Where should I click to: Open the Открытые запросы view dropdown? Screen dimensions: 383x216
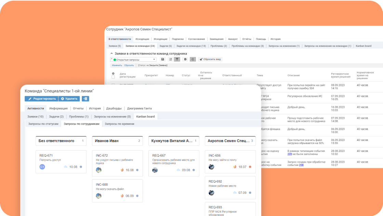(133, 59)
